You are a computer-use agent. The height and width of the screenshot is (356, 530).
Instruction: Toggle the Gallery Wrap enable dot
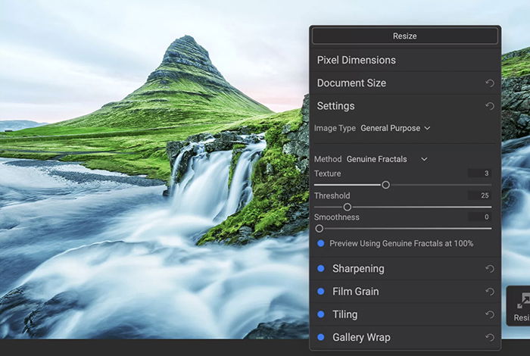coord(321,337)
